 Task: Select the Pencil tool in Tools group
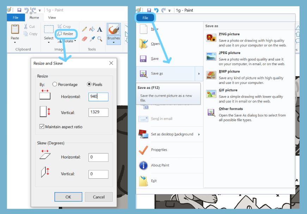[x=84, y=30]
